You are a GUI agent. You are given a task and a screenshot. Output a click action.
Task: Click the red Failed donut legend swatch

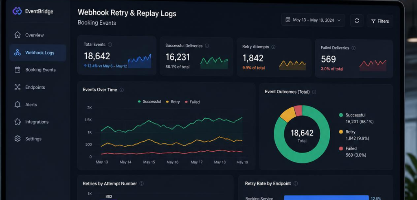pyautogui.click(x=341, y=148)
